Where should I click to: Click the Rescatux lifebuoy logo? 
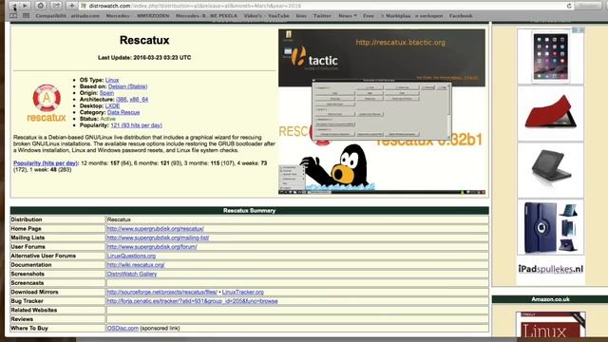pos(47,103)
